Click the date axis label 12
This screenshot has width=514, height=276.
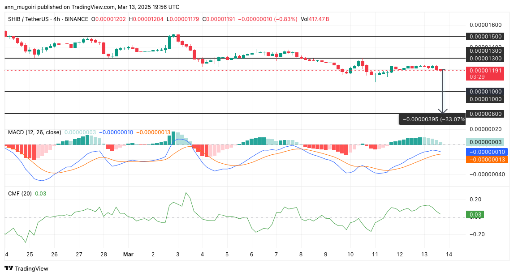tap(400, 255)
